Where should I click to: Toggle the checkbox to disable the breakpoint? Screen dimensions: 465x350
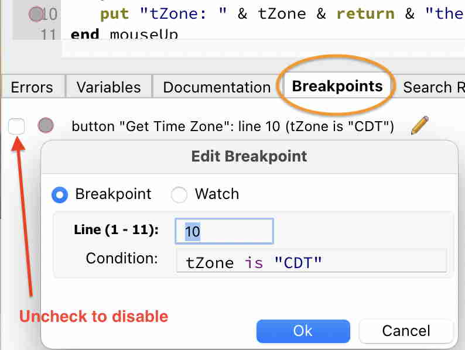pyautogui.click(x=16, y=126)
